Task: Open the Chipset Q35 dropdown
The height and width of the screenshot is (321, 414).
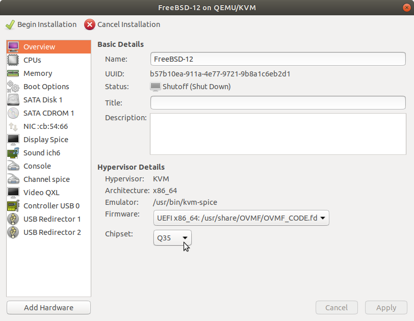Action: (172, 238)
